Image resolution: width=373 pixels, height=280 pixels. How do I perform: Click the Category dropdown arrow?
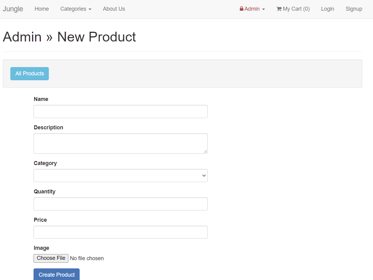click(203, 176)
